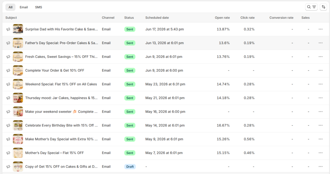330x174 pixels.
Task: Open more actions for Father's Day Special campaign
Action: tap(321, 43)
